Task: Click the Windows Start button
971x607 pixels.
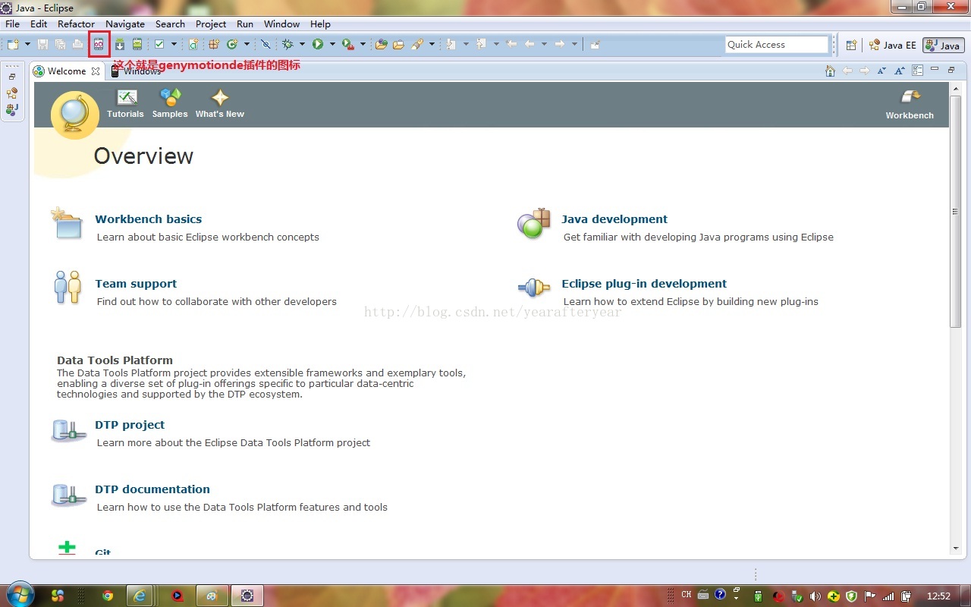Action: (20, 596)
